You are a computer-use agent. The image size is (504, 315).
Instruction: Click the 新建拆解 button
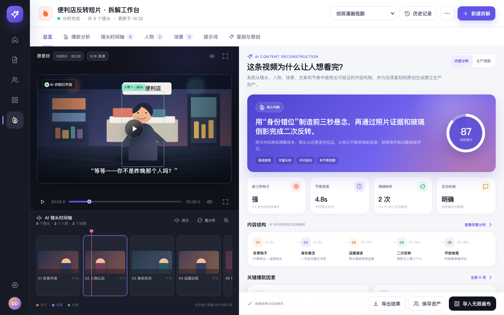pos(476,13)
